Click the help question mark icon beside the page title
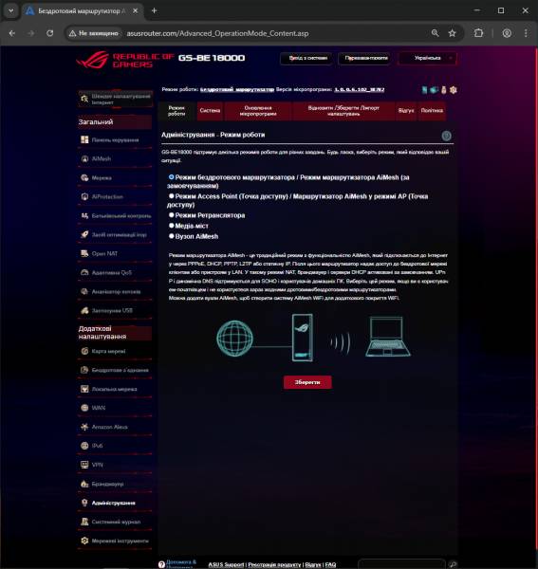538x569 pixels. 446,136
